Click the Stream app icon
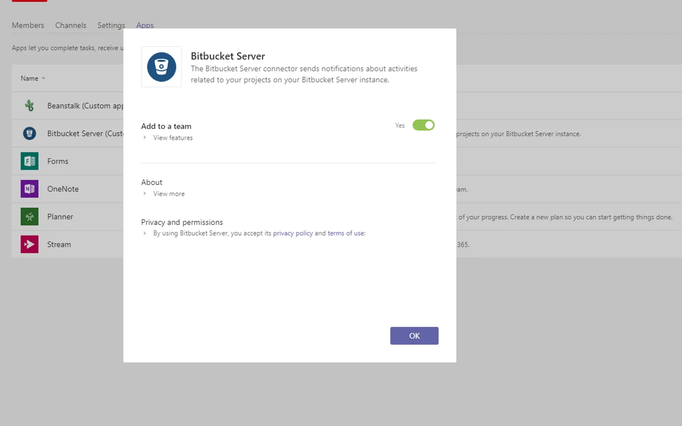Screen dimensions: 682x426 29,244
